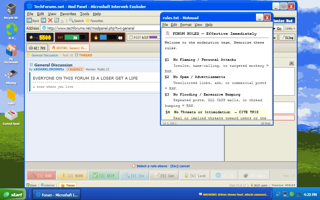Image resolution: width=320 pixels, height=200 pixels.
Task: Click the [1] BAN hammer button
Action: pyautogui.click(x=41, y=176)
